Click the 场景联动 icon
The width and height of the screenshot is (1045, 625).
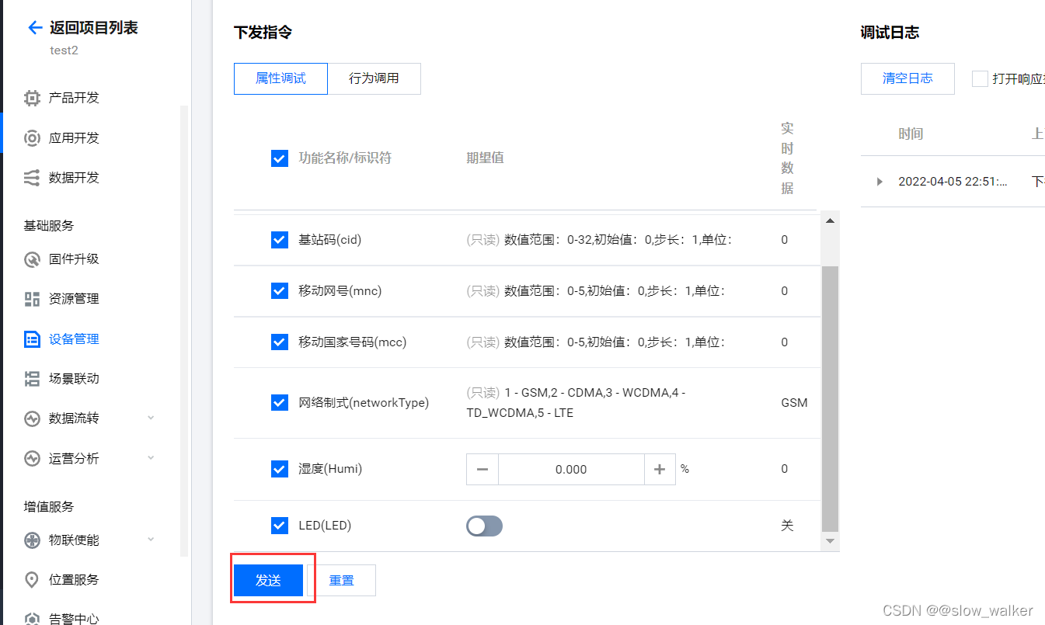[32, 379]
